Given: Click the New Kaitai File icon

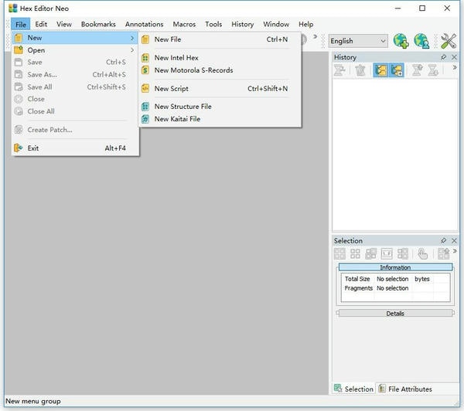Looking at the screenshot, I should click(145, 119).
